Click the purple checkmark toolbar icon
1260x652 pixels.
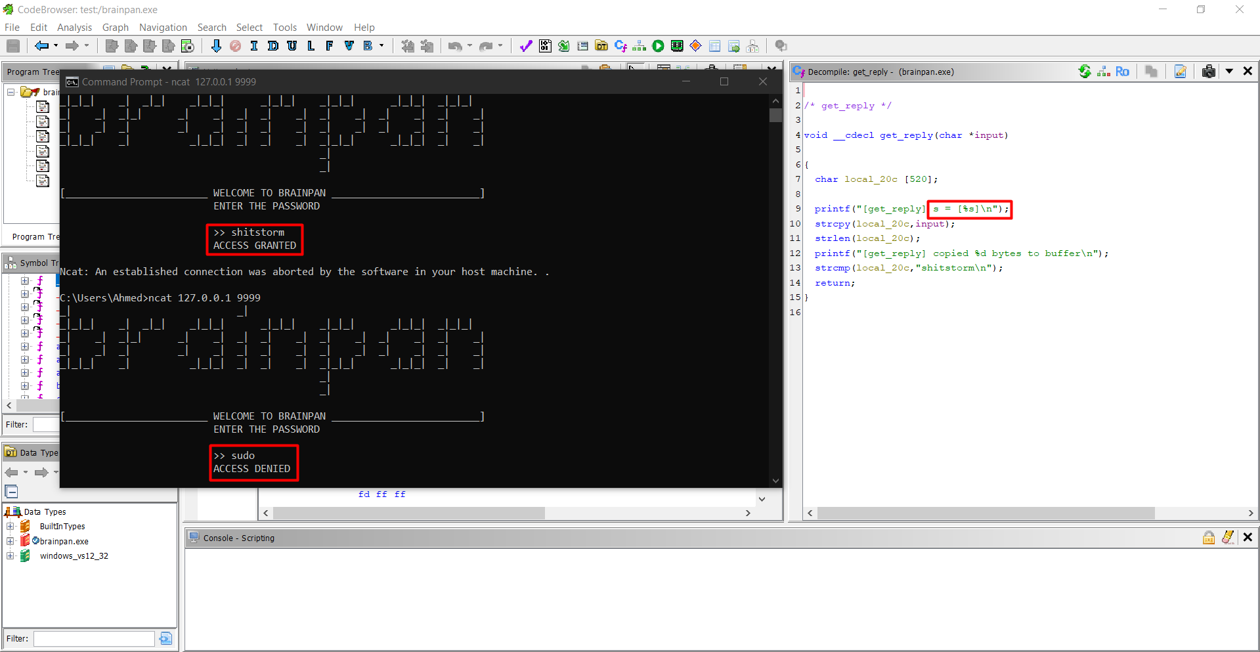coord(525,46)
